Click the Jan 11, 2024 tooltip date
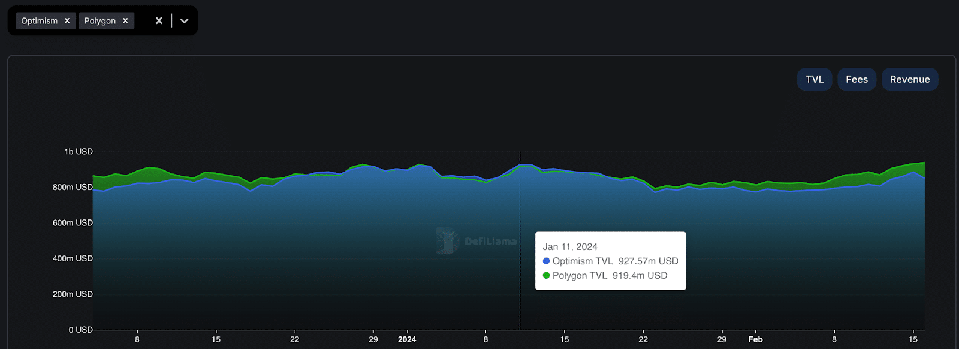This screenshot has width=959, height=349. pos(570,246)
